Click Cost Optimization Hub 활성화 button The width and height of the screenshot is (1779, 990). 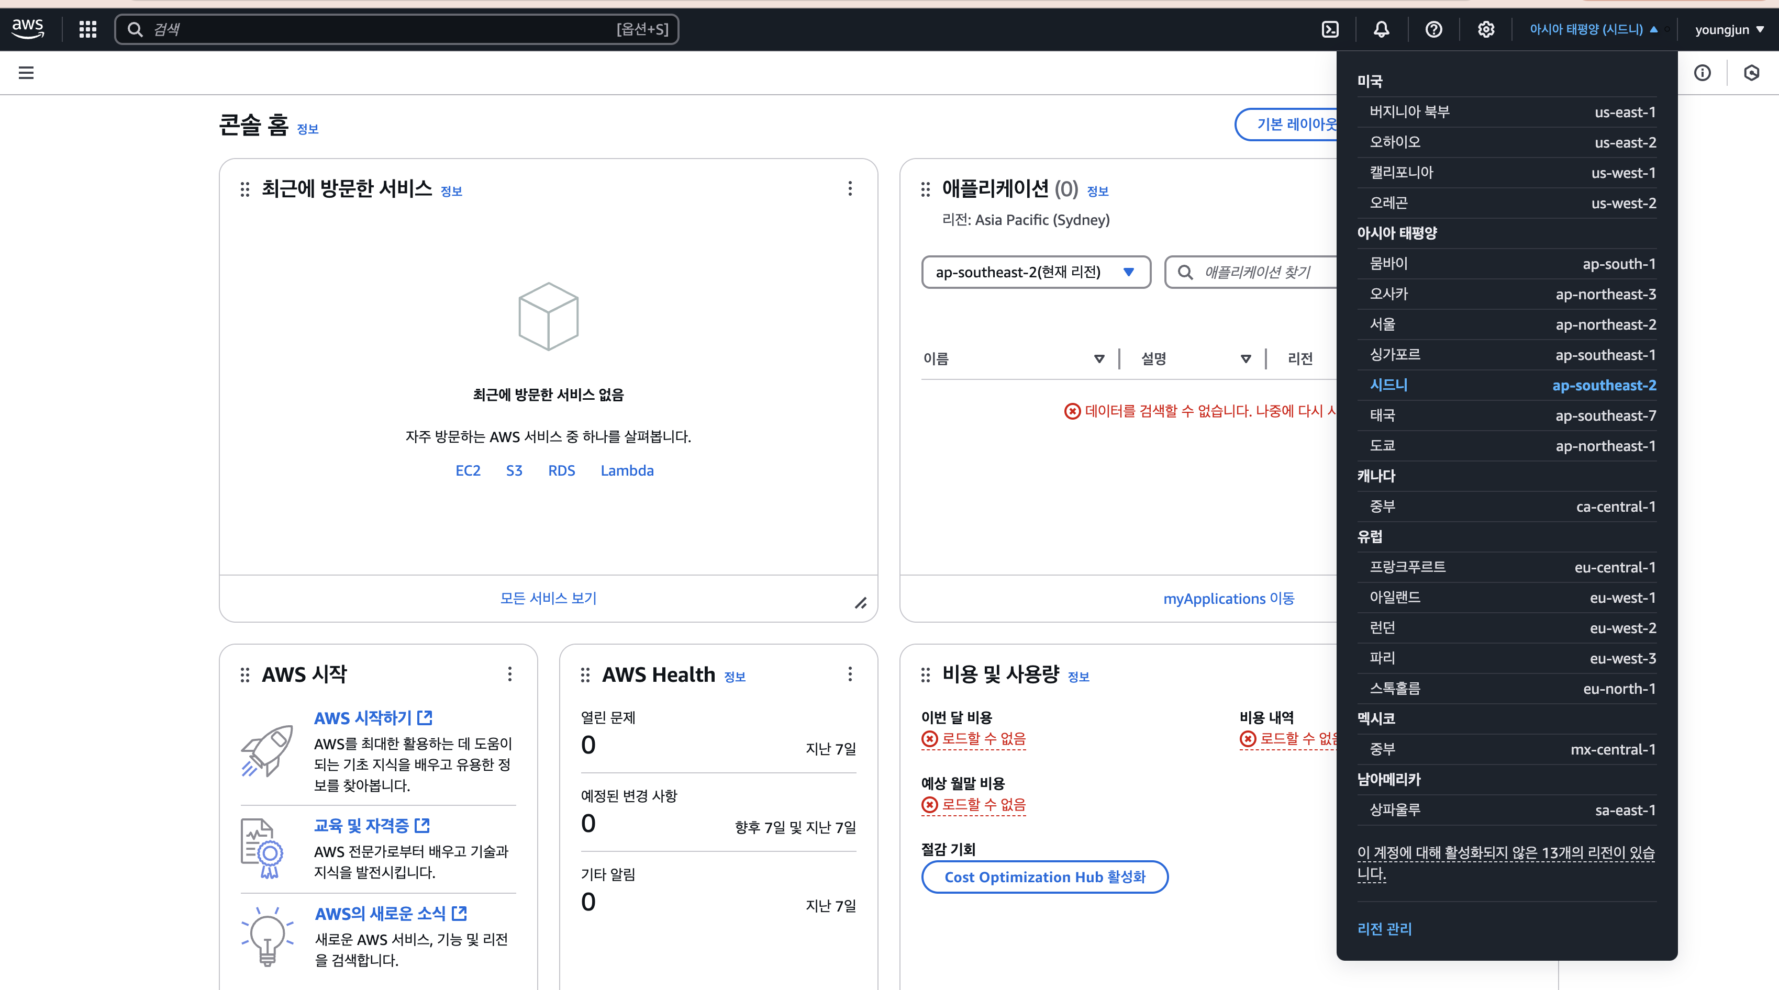tap(1044, 877)
